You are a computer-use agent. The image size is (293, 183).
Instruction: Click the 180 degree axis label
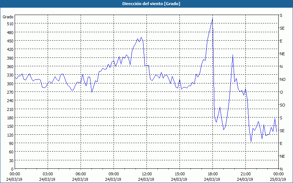click(x=10, y=118)
